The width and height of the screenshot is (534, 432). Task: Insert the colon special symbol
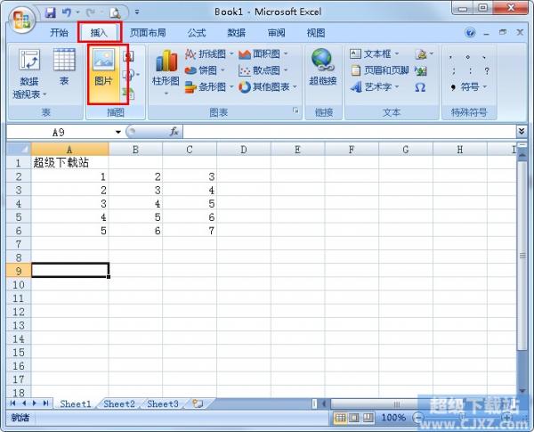pyautogui.click(x=470, y=71)
